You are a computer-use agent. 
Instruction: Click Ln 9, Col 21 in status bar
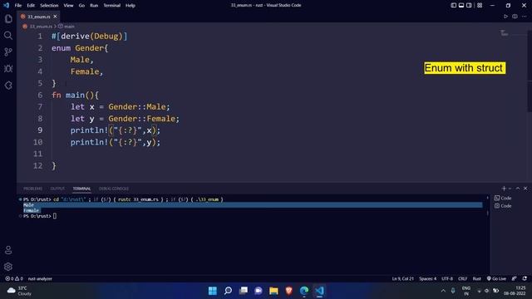coord(402,279)
